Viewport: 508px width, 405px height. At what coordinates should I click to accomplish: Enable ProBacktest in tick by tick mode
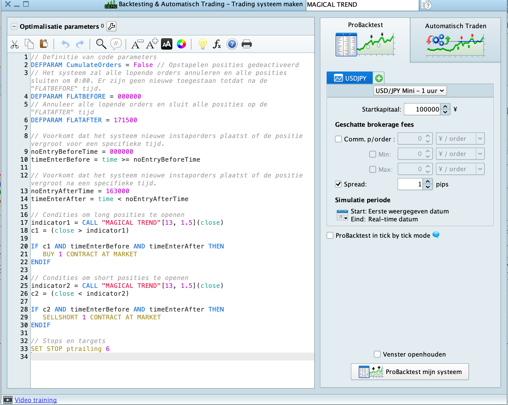(x=330, y=235)
